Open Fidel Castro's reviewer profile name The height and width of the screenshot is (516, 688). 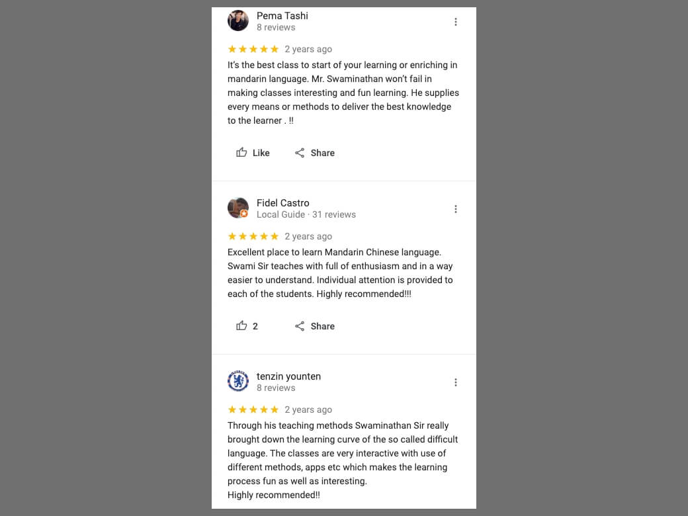click(282, 203)
